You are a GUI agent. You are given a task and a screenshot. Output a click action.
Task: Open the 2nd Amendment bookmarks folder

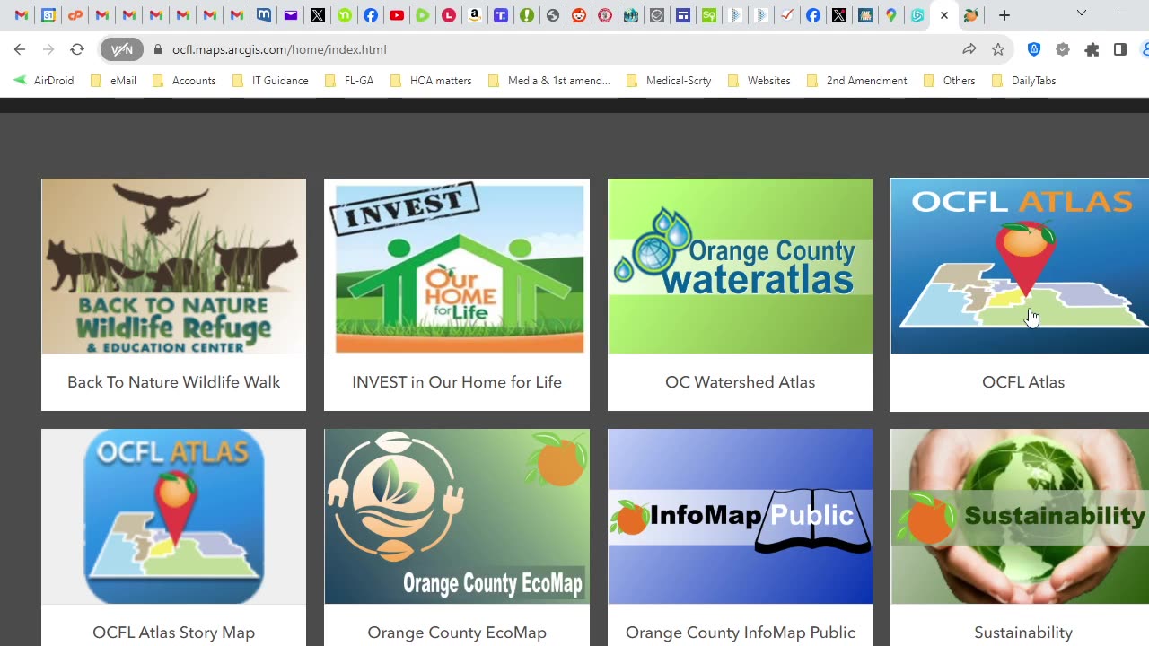[x=857, y=81]
